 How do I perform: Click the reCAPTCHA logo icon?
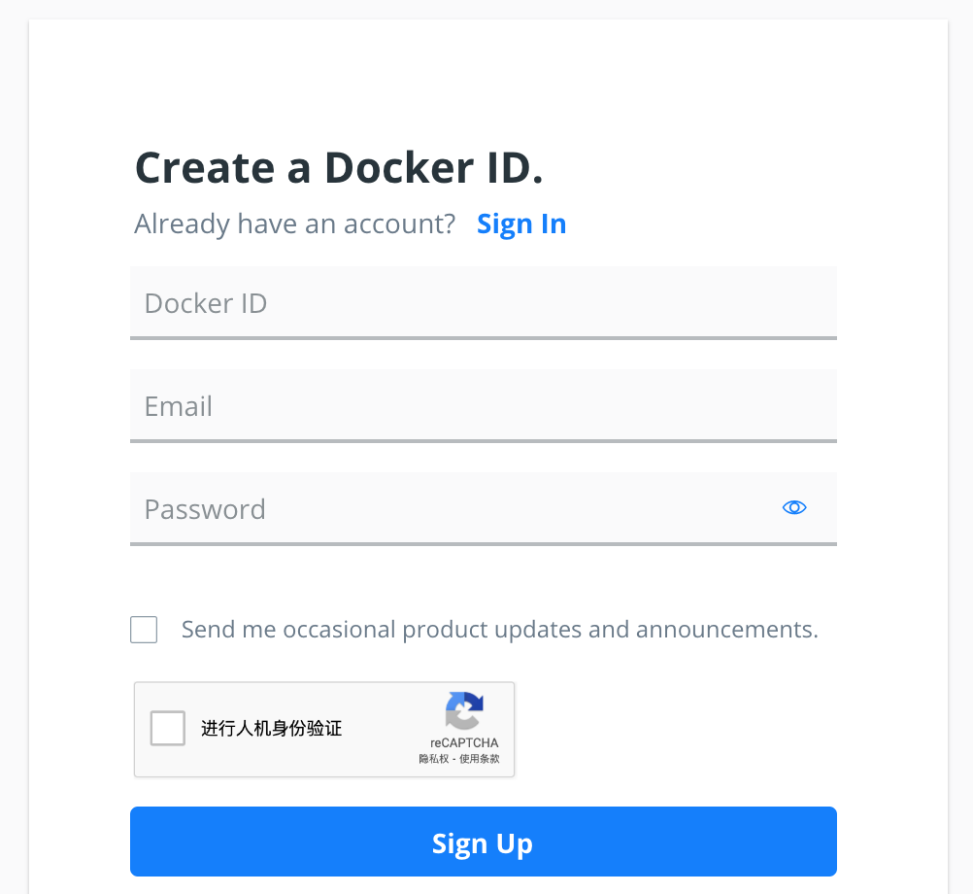point(465,711)
